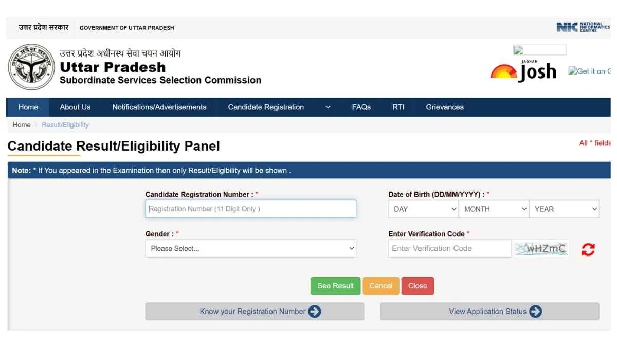Screen dimensions: 617x347
Task: Refresh the verification code captcha
Action: pyautogui.click(x=588, y=249)
